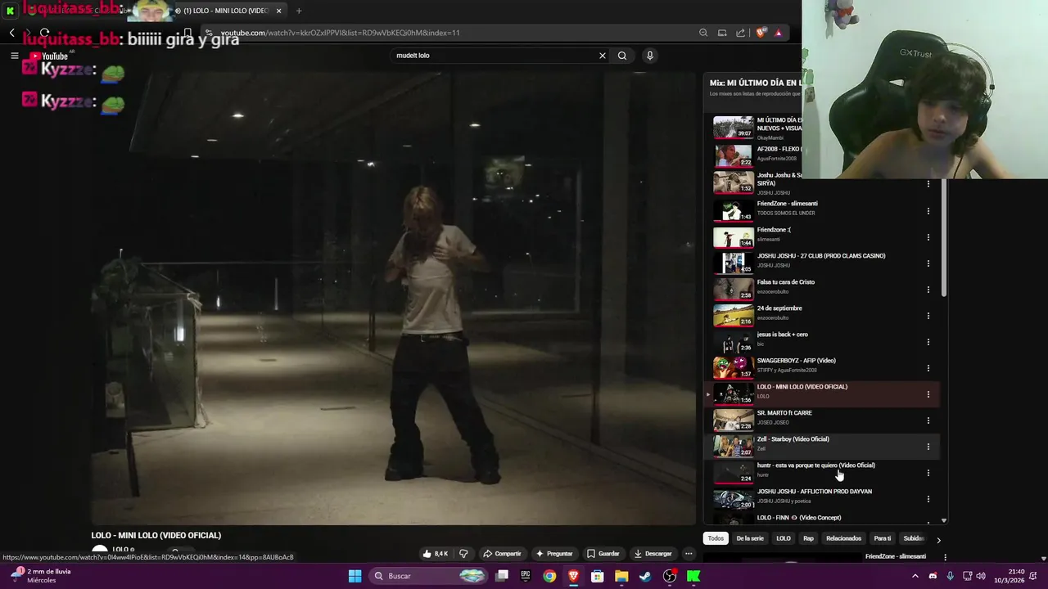Open OBS Studio from the taskbar
Screen dimensions: 1048x589
coord(670,576)
